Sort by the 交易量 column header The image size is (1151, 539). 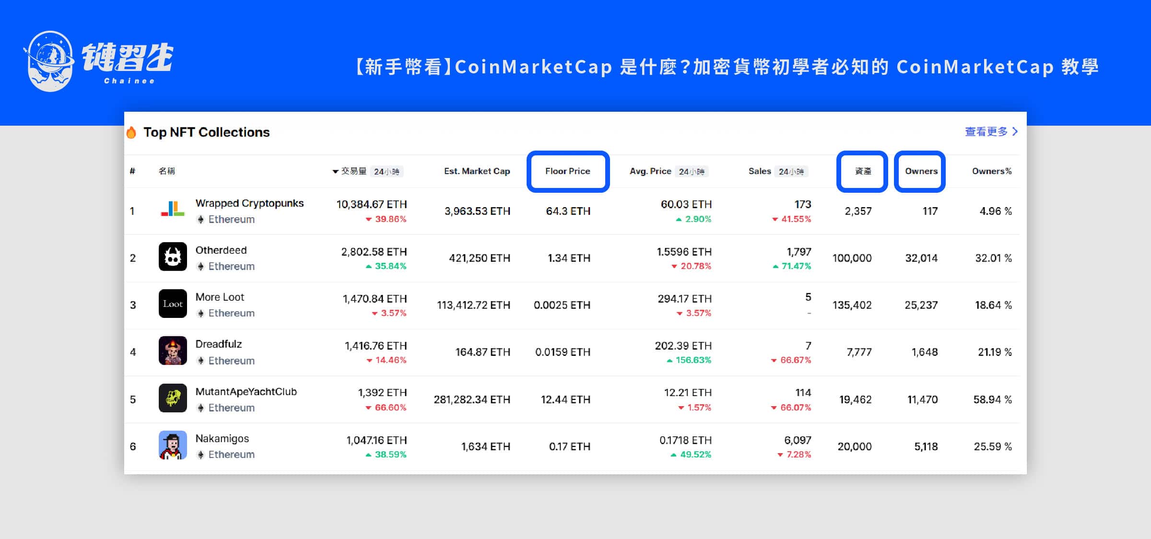tap(353, 171)
